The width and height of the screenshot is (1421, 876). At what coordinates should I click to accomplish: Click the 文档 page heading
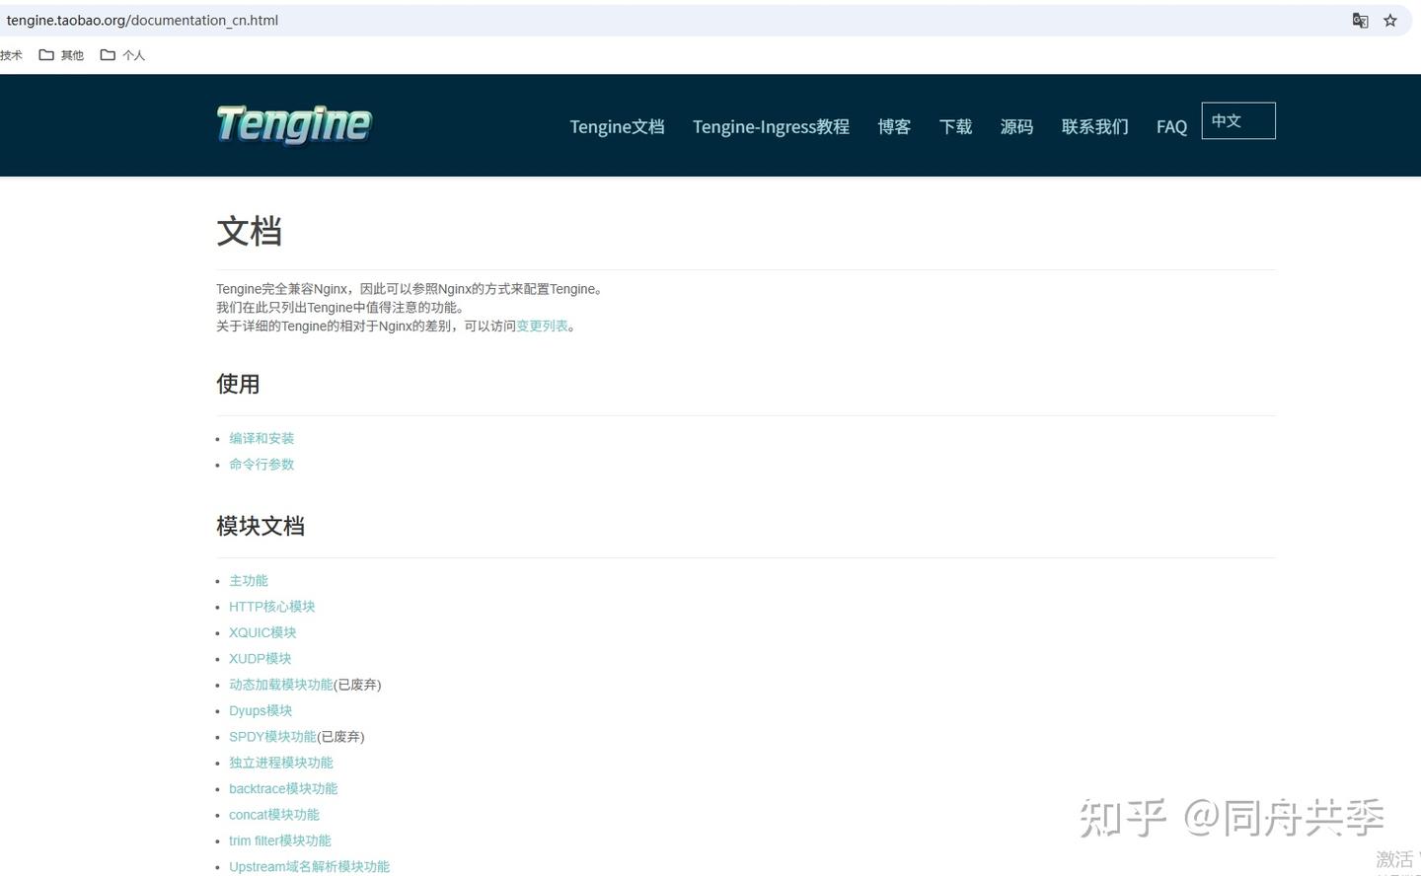249,232
